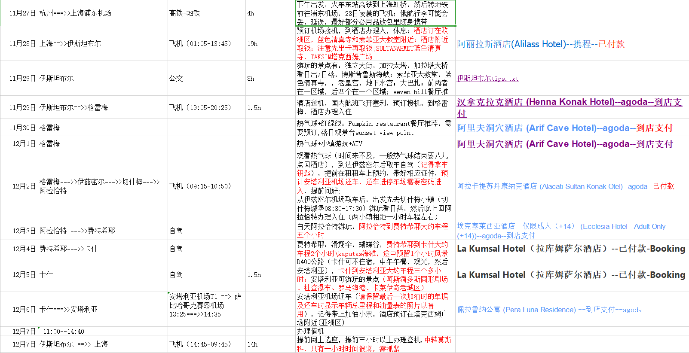Select the 自驾 cell in the 12月4日 row
The height and width of the screenshot is (353, 689).
click(x=207, y=249)
